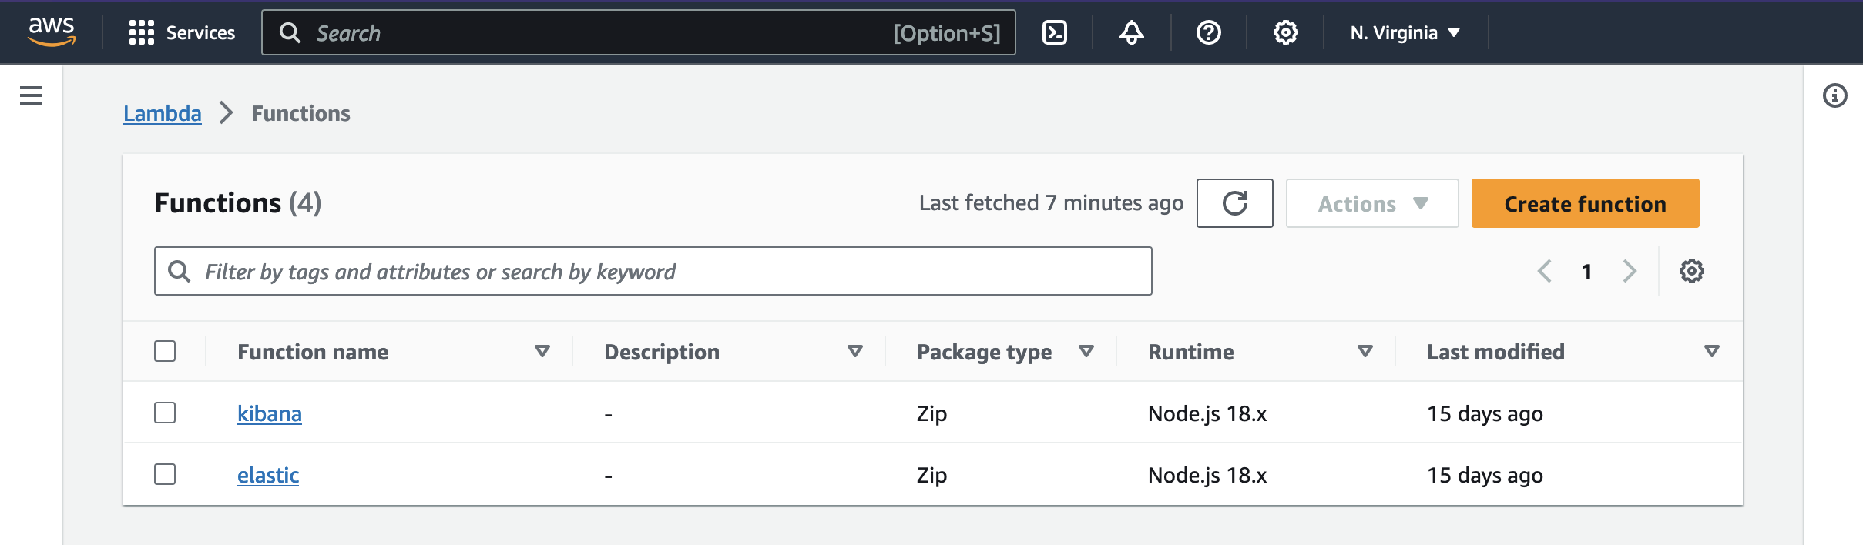Click the Node.js 18.x runtime in the kibana row

coord(1207,413)
